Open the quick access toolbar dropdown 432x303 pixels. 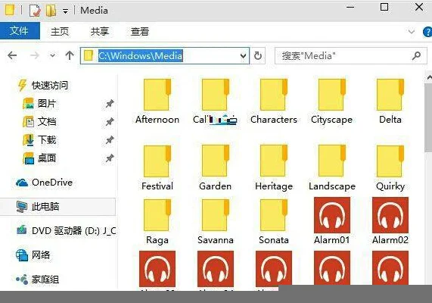point(65,11)
